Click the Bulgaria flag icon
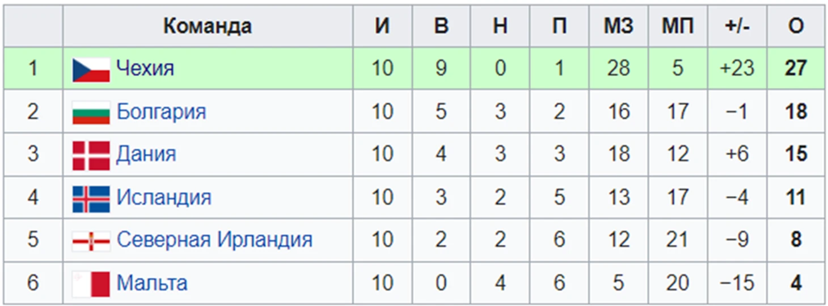 (x=91, y=113)
